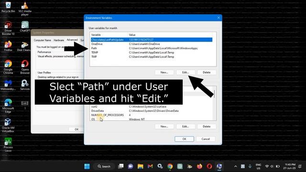Open the taskbar clock and date
The image size is (306, 172).
click(290, 166)
